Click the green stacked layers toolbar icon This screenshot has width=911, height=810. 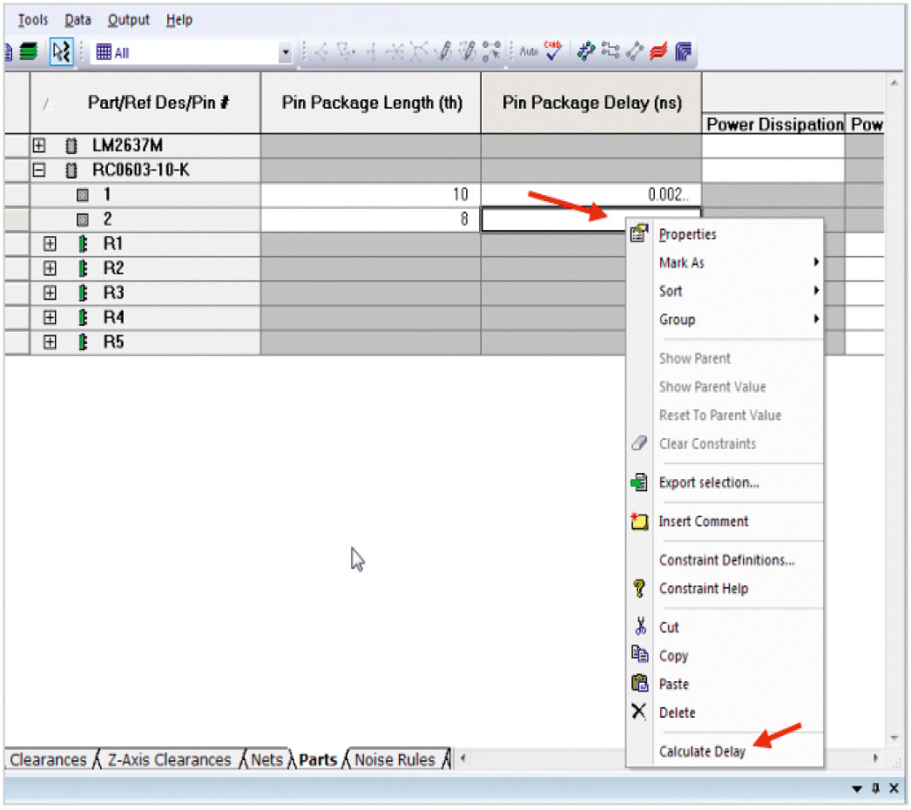pos(28,52)
